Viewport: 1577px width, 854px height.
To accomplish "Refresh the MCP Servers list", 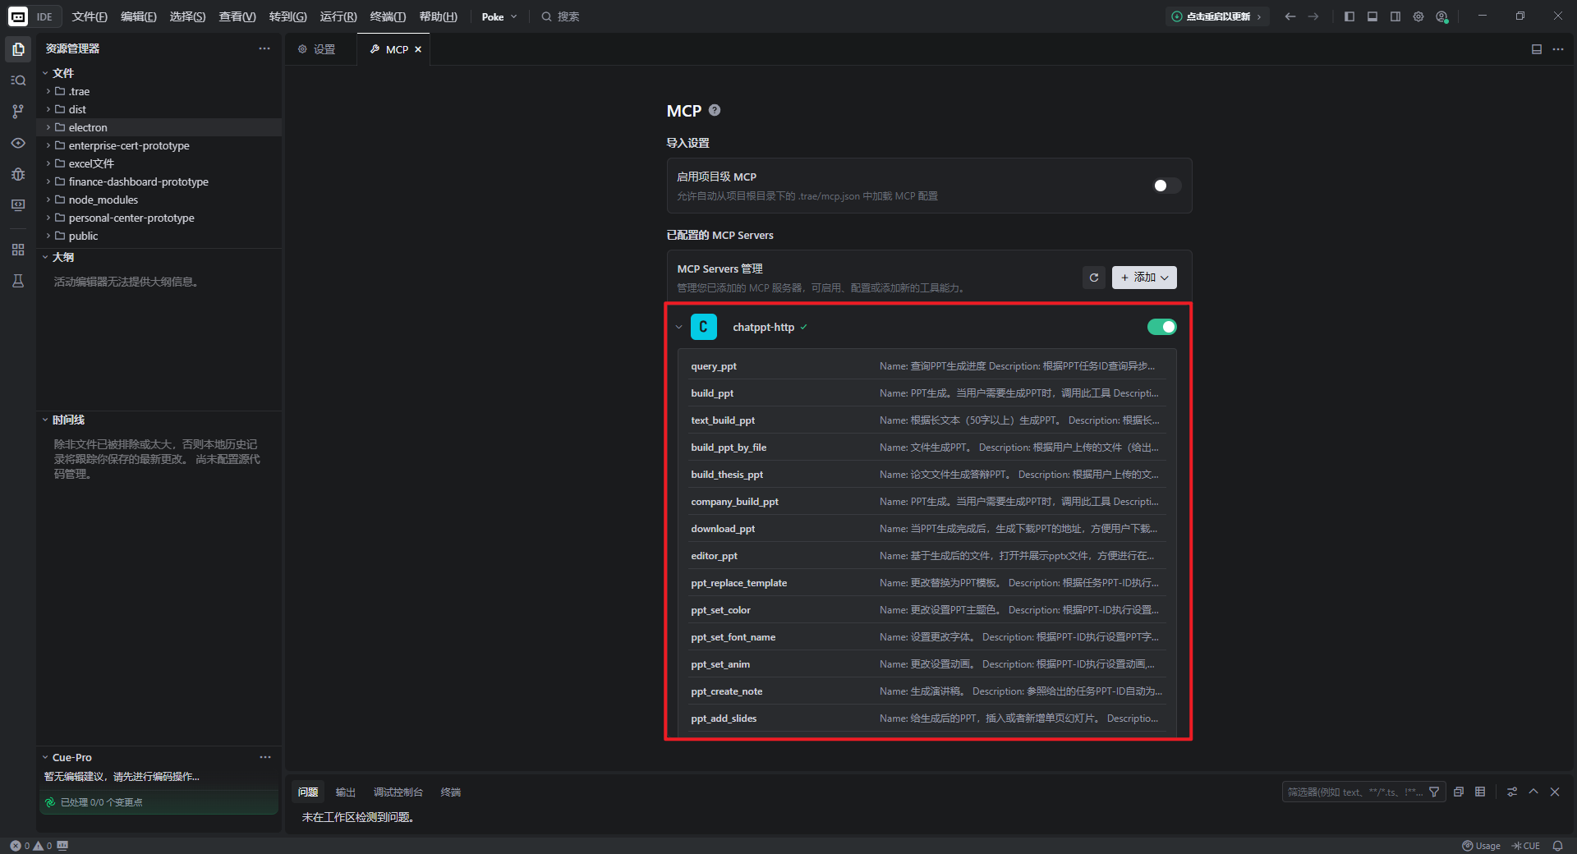I will [x=1094, y=278].
